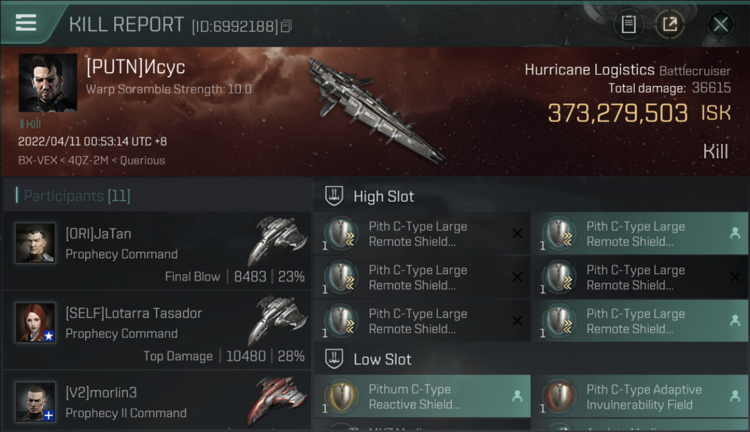Click the Hurricane Logistics ship name
Screen dimensions: 750x432
[590, 70]
